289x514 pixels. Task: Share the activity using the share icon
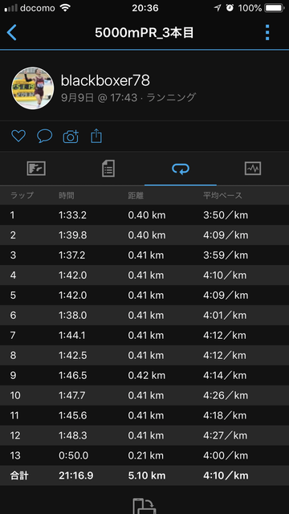point(96,136)
